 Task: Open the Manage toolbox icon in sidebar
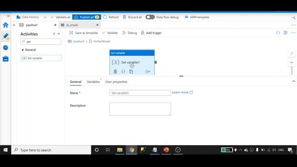[6, 59]
